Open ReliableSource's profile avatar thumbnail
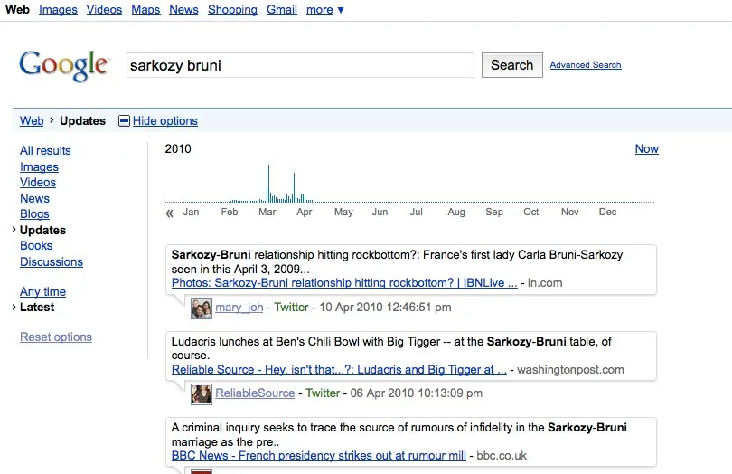This screenshot has height=474, width=732. (202, 394)
